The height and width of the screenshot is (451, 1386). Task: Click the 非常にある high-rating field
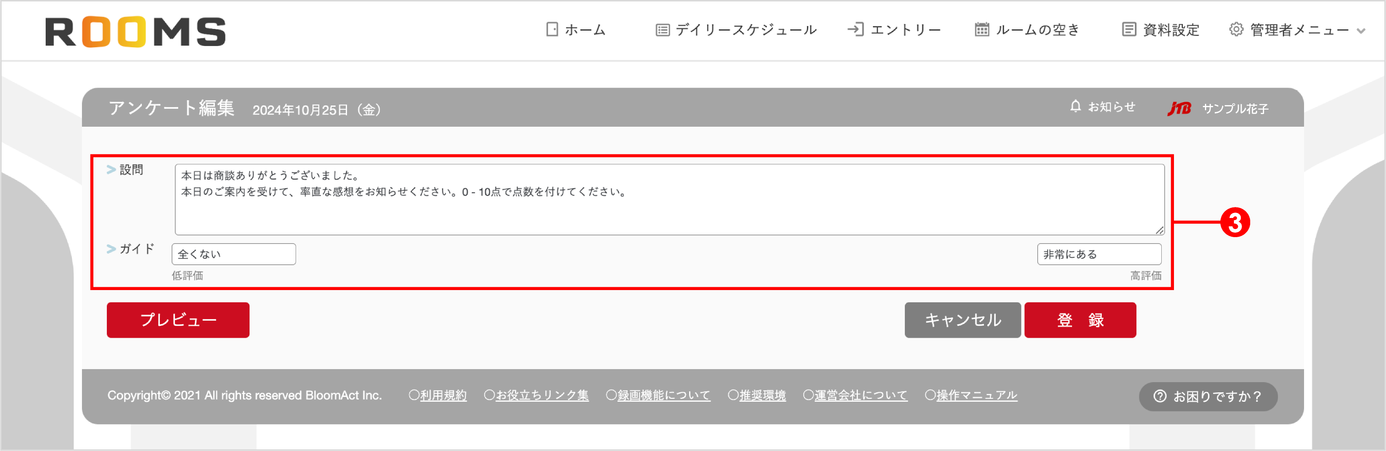[x=1099, y=254]
